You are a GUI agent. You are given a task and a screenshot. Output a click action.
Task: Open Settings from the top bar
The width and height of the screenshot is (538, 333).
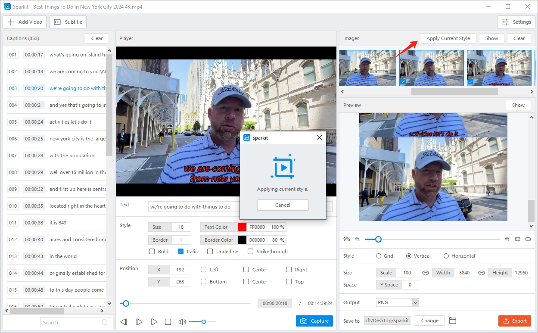[516, 22]
